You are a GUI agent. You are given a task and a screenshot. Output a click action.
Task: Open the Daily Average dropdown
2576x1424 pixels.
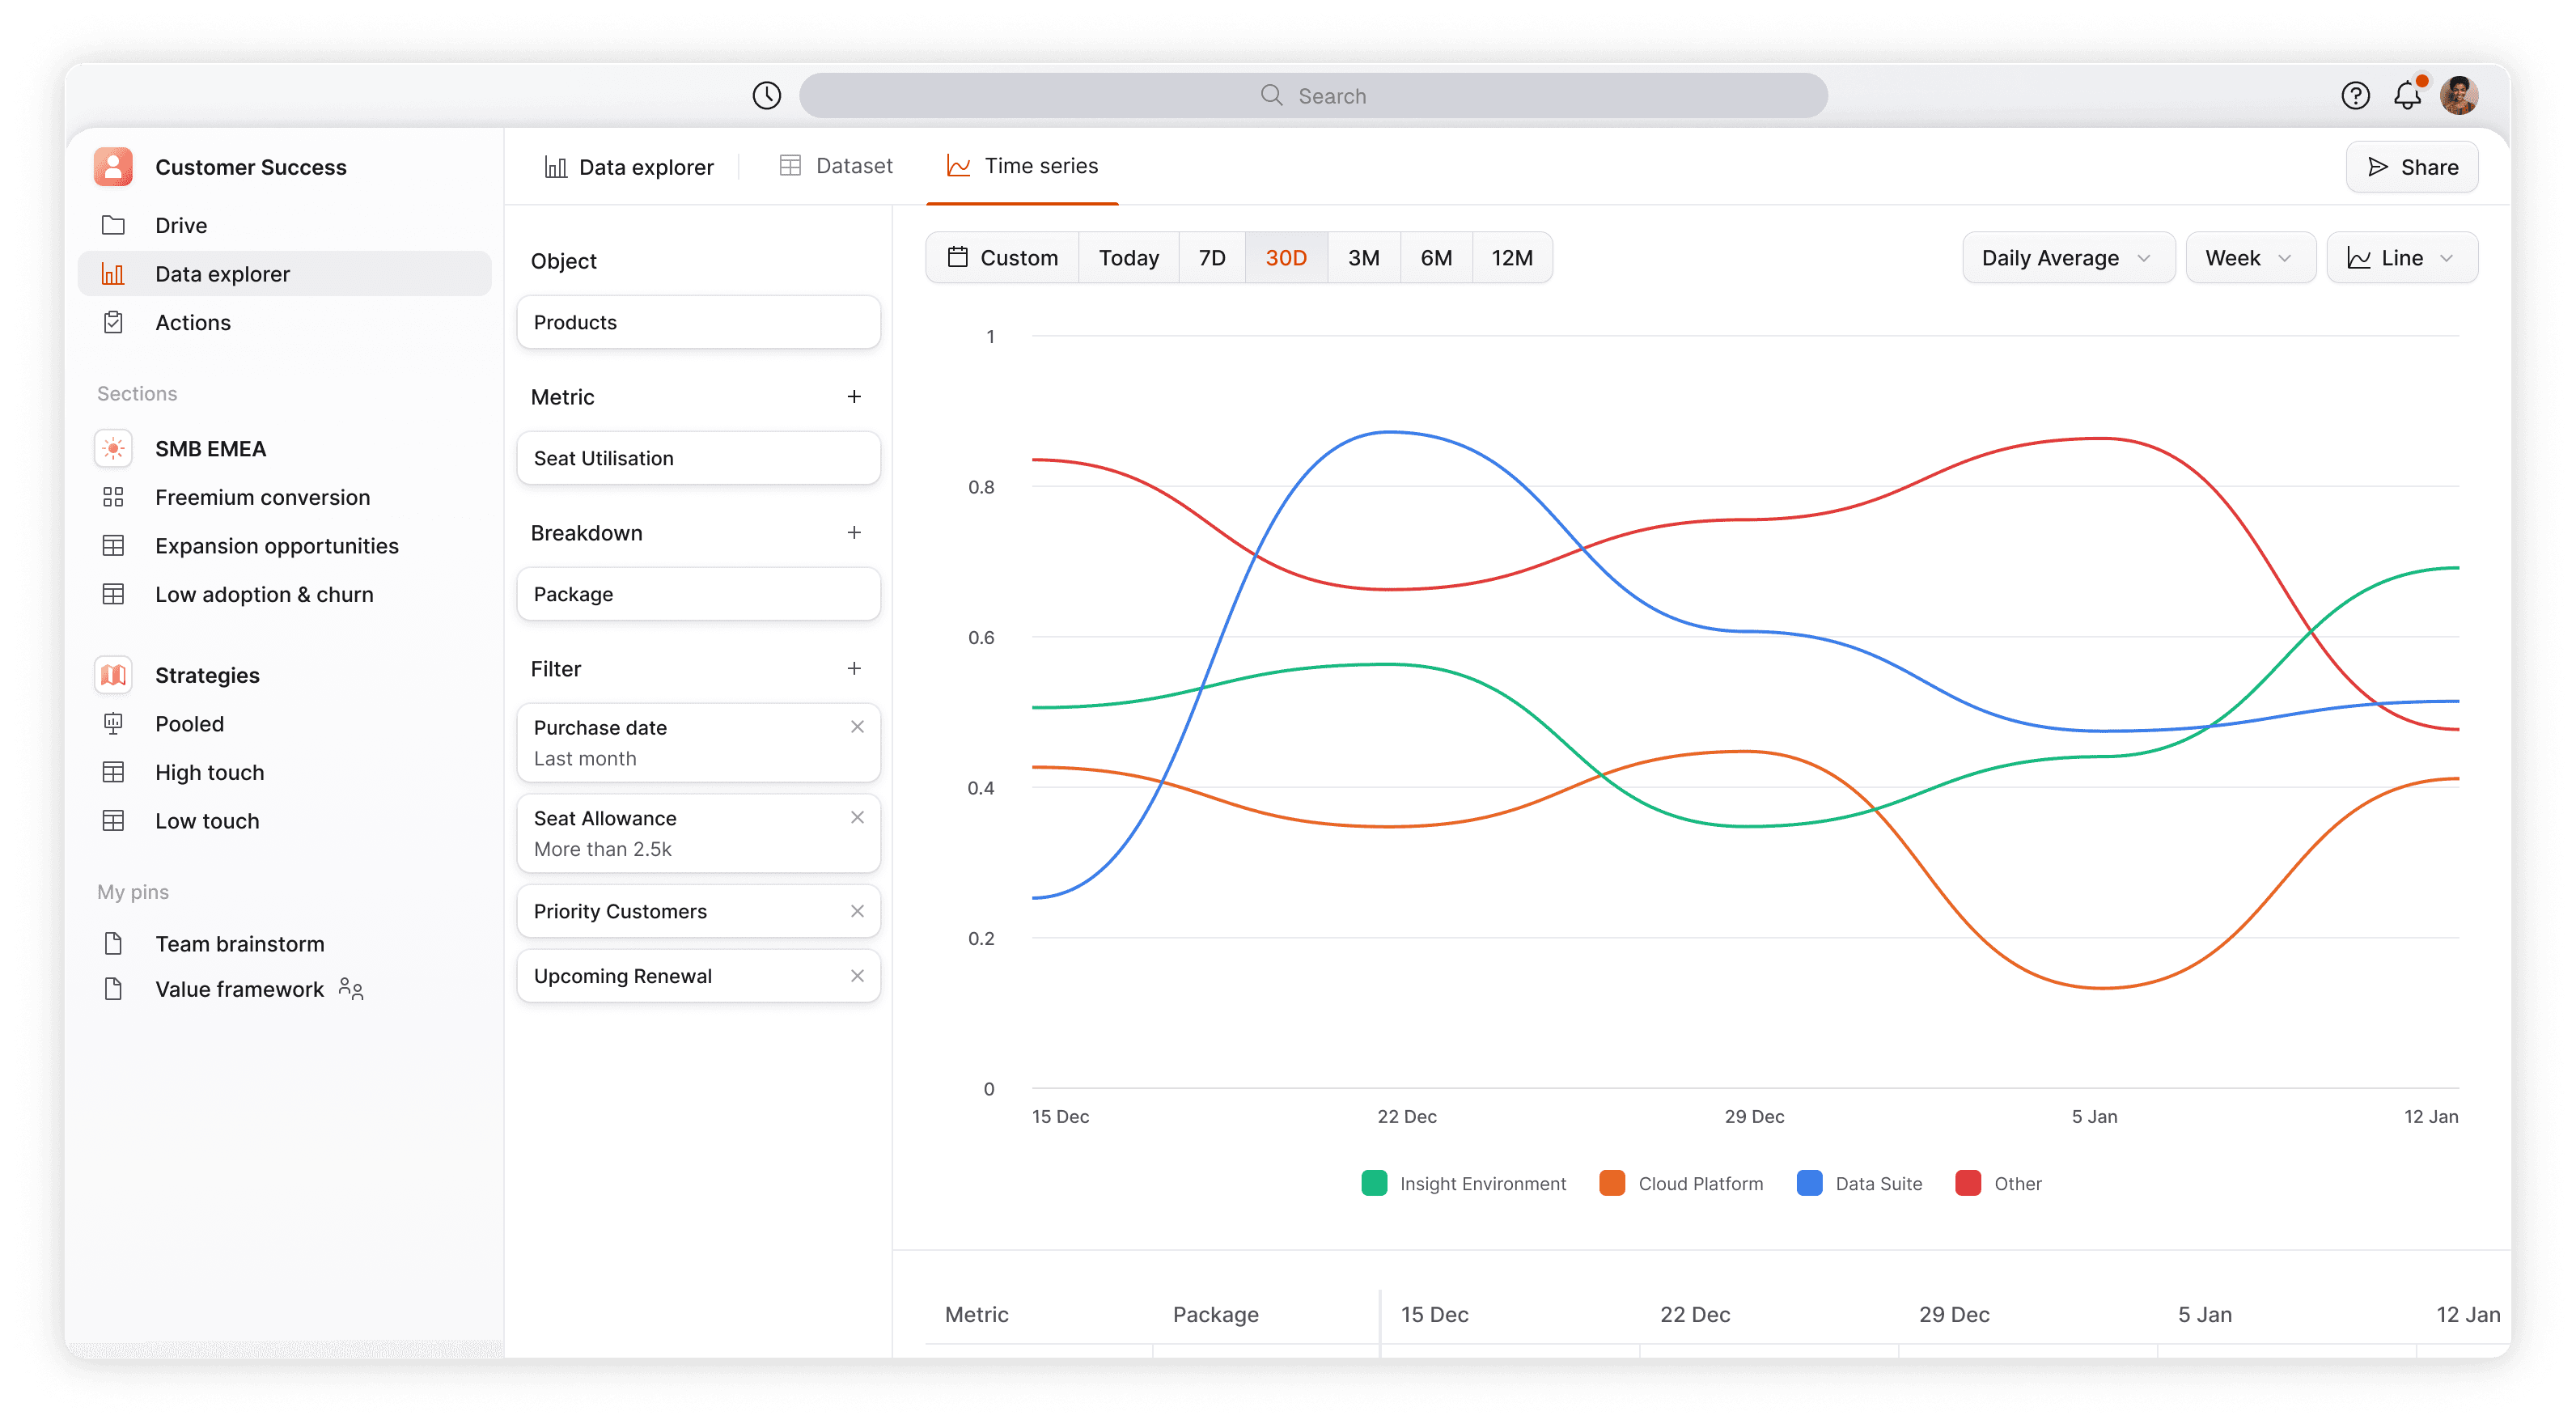tap(2067, 258)
